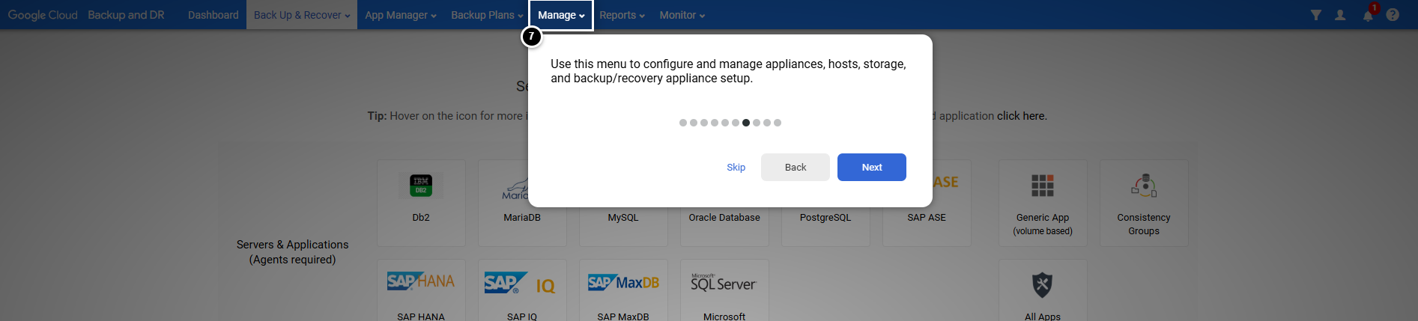Open the Reports menu
The width and height of the screenshot is (1418, 321).
coord(622,15)
